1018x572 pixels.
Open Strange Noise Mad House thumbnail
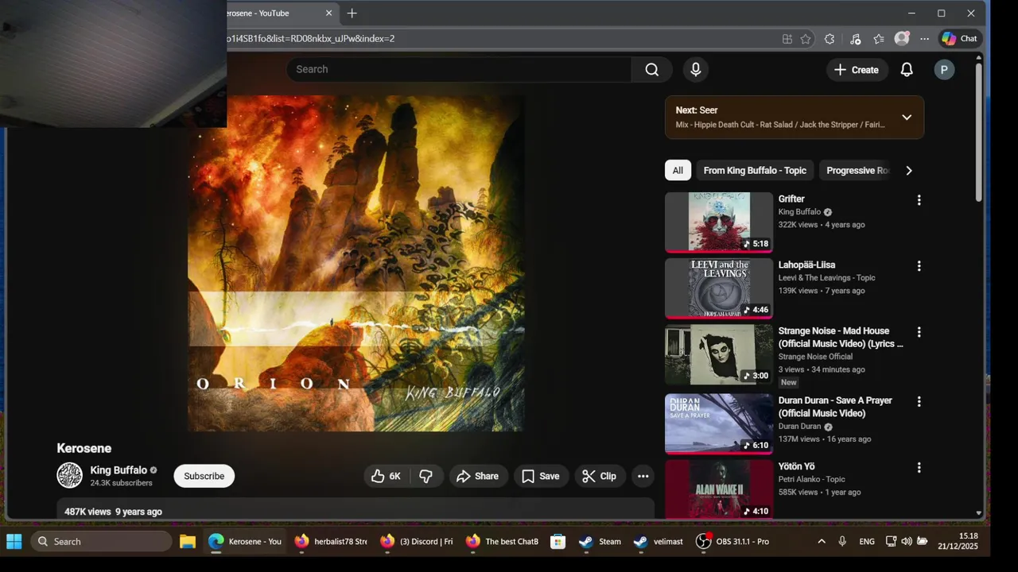click(x=719, y=354)
